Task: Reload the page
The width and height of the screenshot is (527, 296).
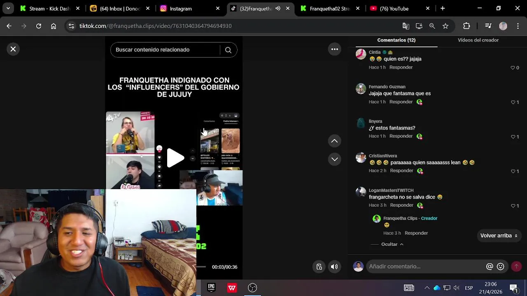Action: point(39,26)
